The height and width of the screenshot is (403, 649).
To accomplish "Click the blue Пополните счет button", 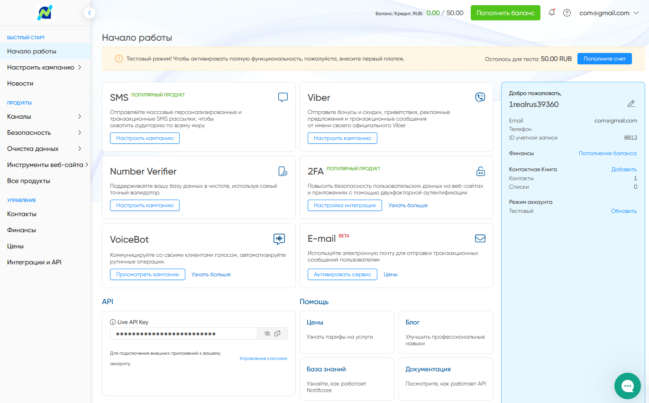I will tap(604, 59).
